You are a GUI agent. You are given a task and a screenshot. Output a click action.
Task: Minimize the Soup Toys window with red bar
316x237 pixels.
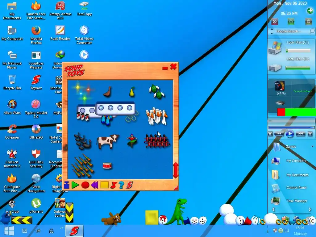[165, 68]
